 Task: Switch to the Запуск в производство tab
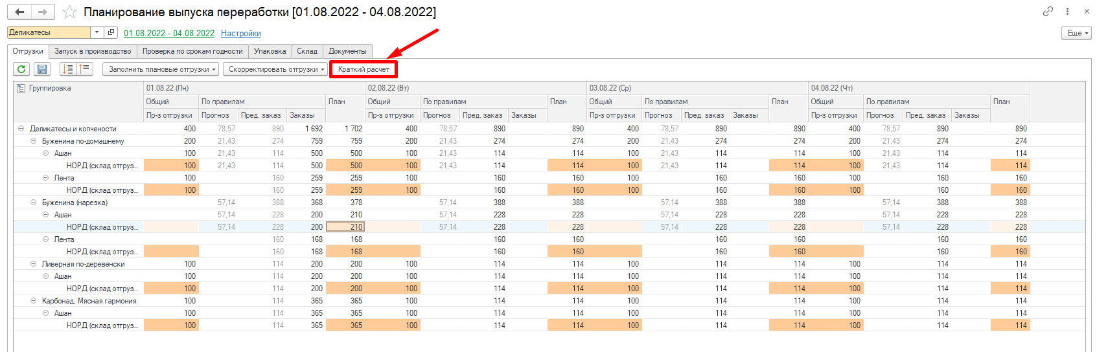pyautogui.click(x=93, y=51)
